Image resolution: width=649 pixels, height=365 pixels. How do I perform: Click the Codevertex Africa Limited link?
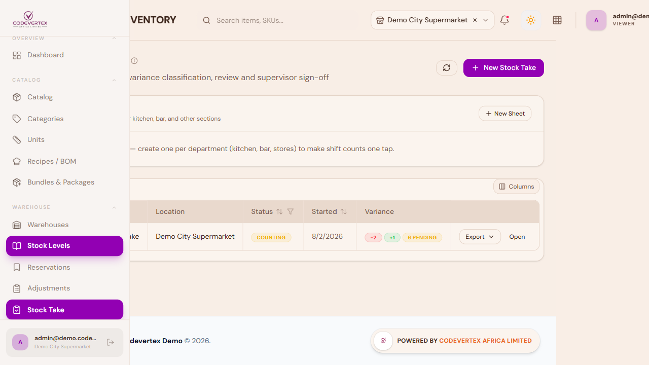[x=486, y=341]
